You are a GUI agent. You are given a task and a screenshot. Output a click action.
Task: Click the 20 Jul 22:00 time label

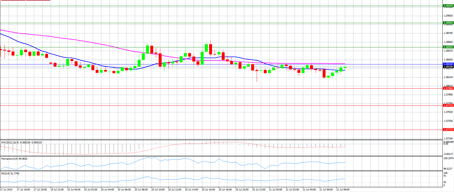point(259,190)
